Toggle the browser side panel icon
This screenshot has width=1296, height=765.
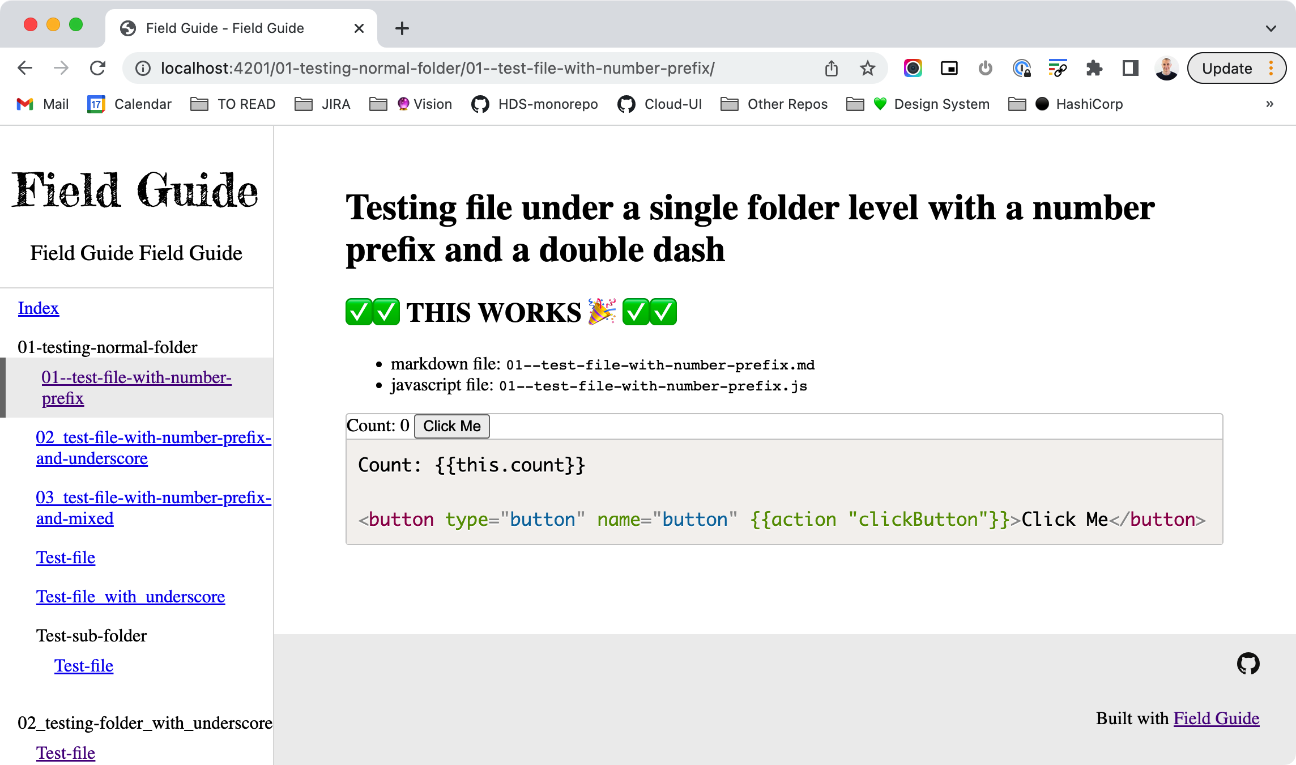pos(1130,69)
